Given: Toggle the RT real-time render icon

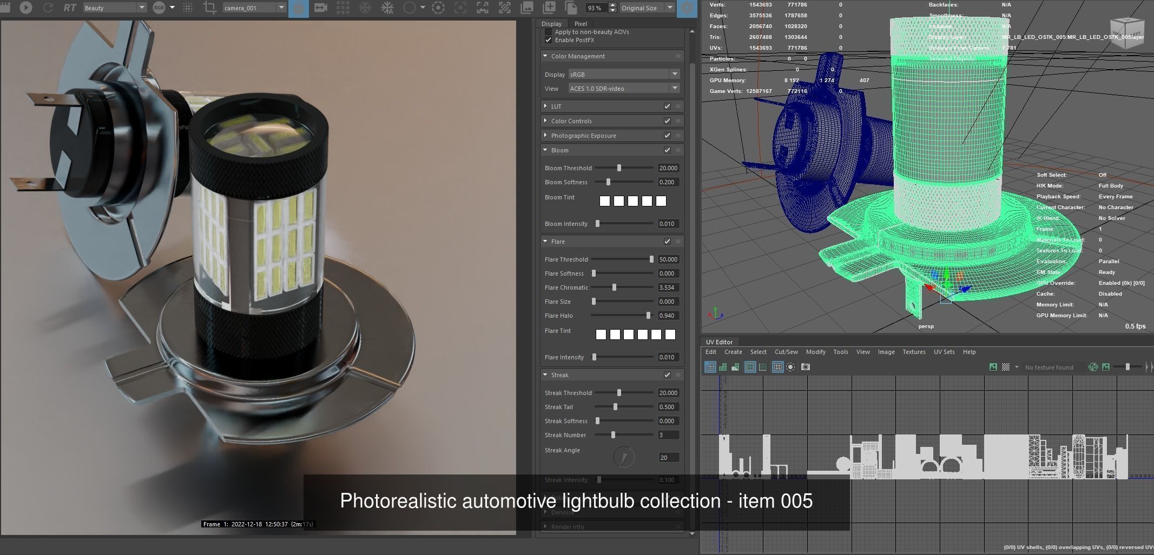Looking at the screenshot, I should (70, 8).
